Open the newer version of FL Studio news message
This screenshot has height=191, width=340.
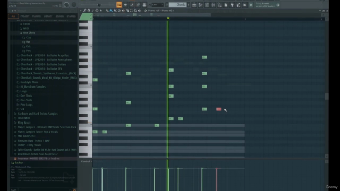(x=265, y=5)
